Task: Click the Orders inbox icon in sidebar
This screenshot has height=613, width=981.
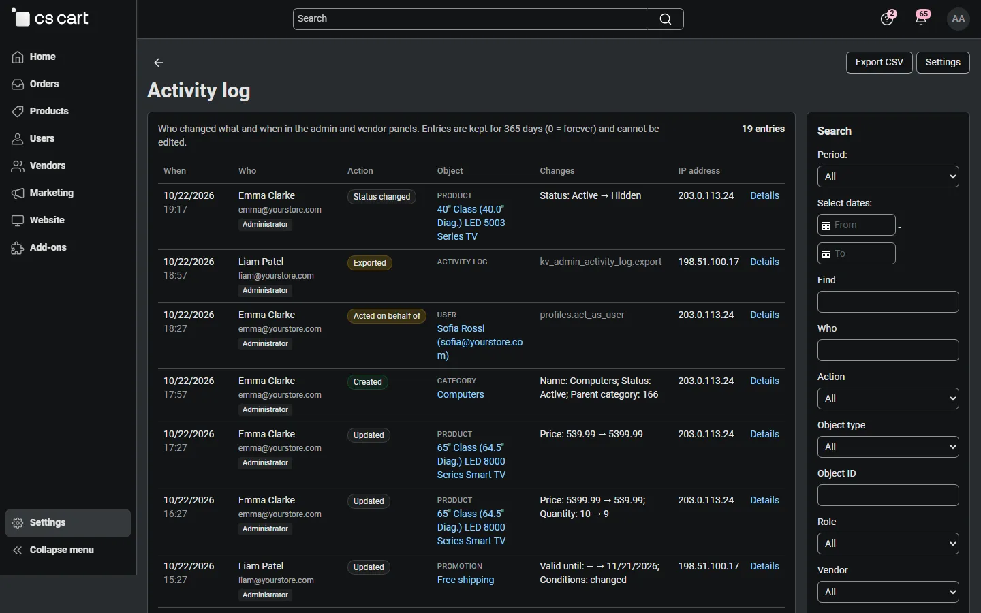Action: point(18,84)
